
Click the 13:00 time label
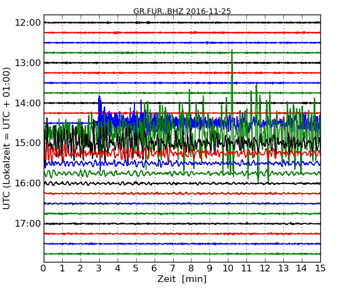pos(28,63)
